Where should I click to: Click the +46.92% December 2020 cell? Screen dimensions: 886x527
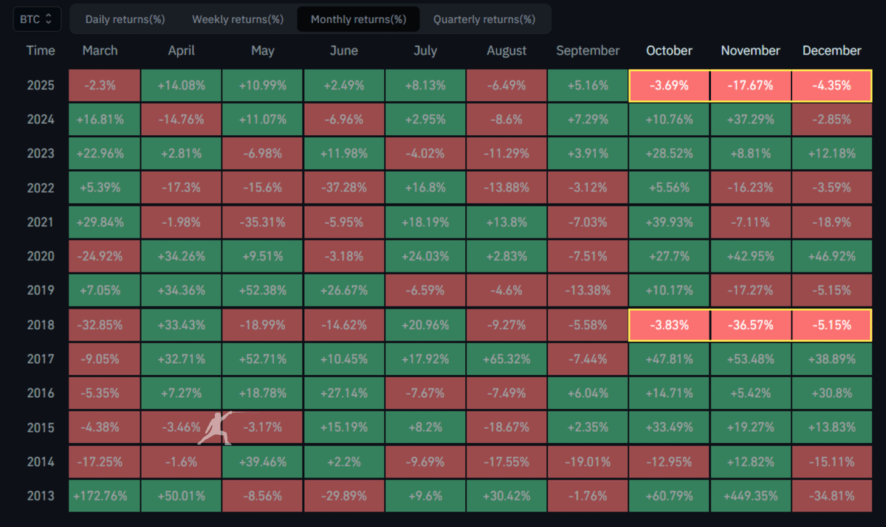831,256
